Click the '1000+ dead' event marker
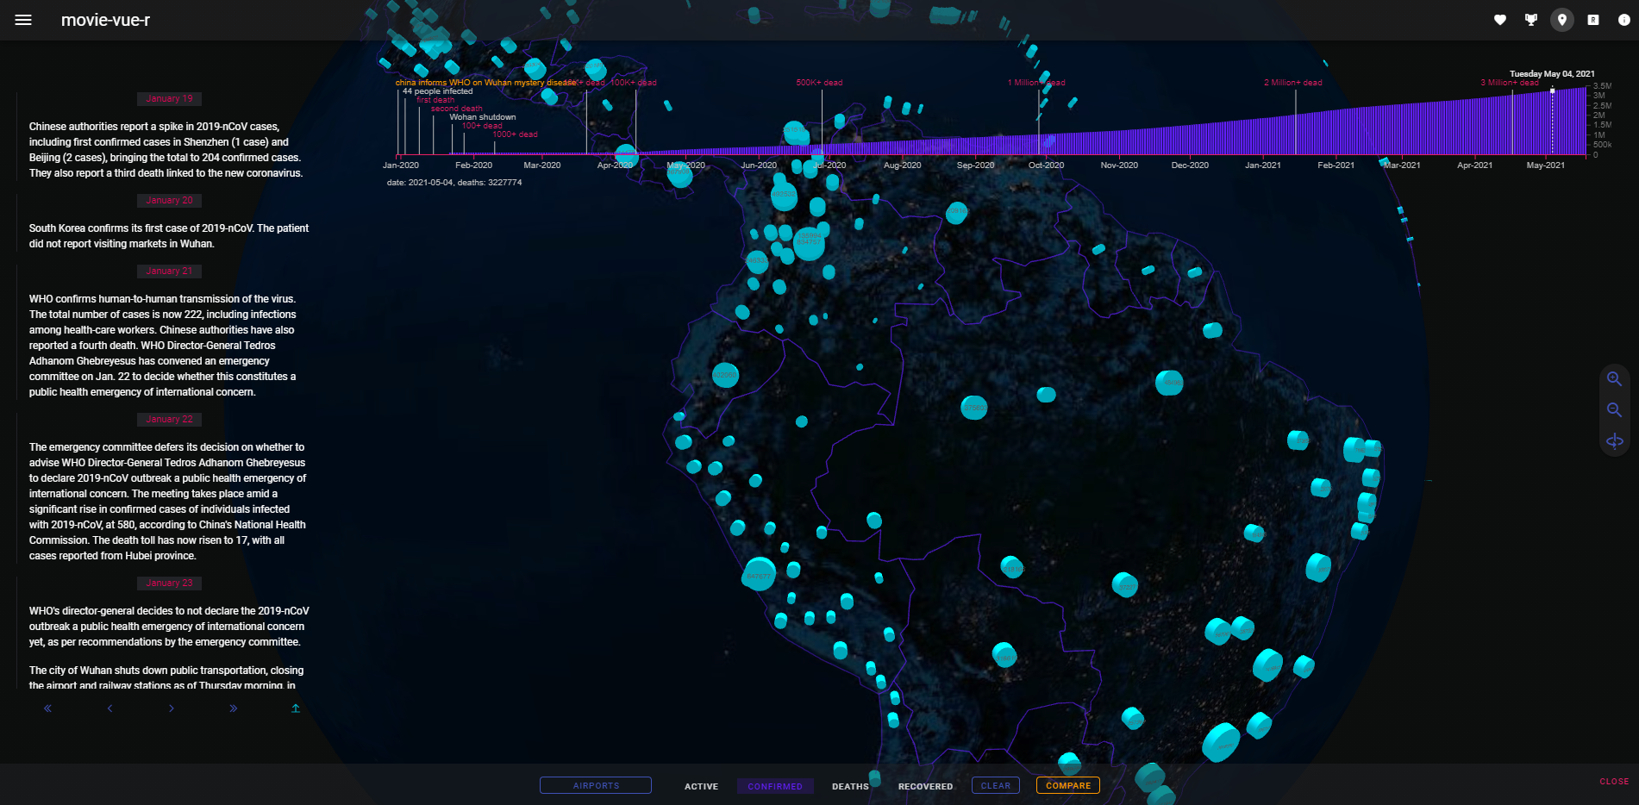Image resolution: width=1639 pixels, height=805 pixels. (515, 134)
